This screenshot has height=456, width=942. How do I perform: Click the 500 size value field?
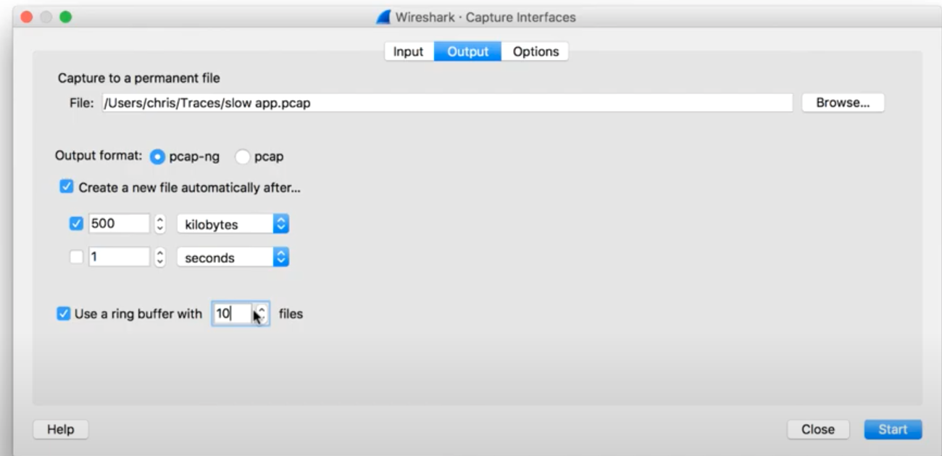119,224
